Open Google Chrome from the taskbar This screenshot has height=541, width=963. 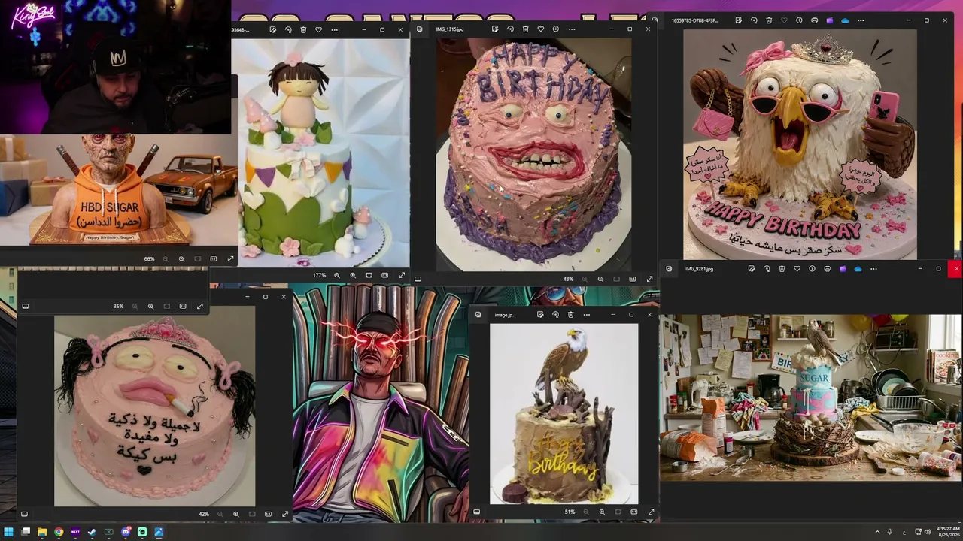(x=59, y=532)
